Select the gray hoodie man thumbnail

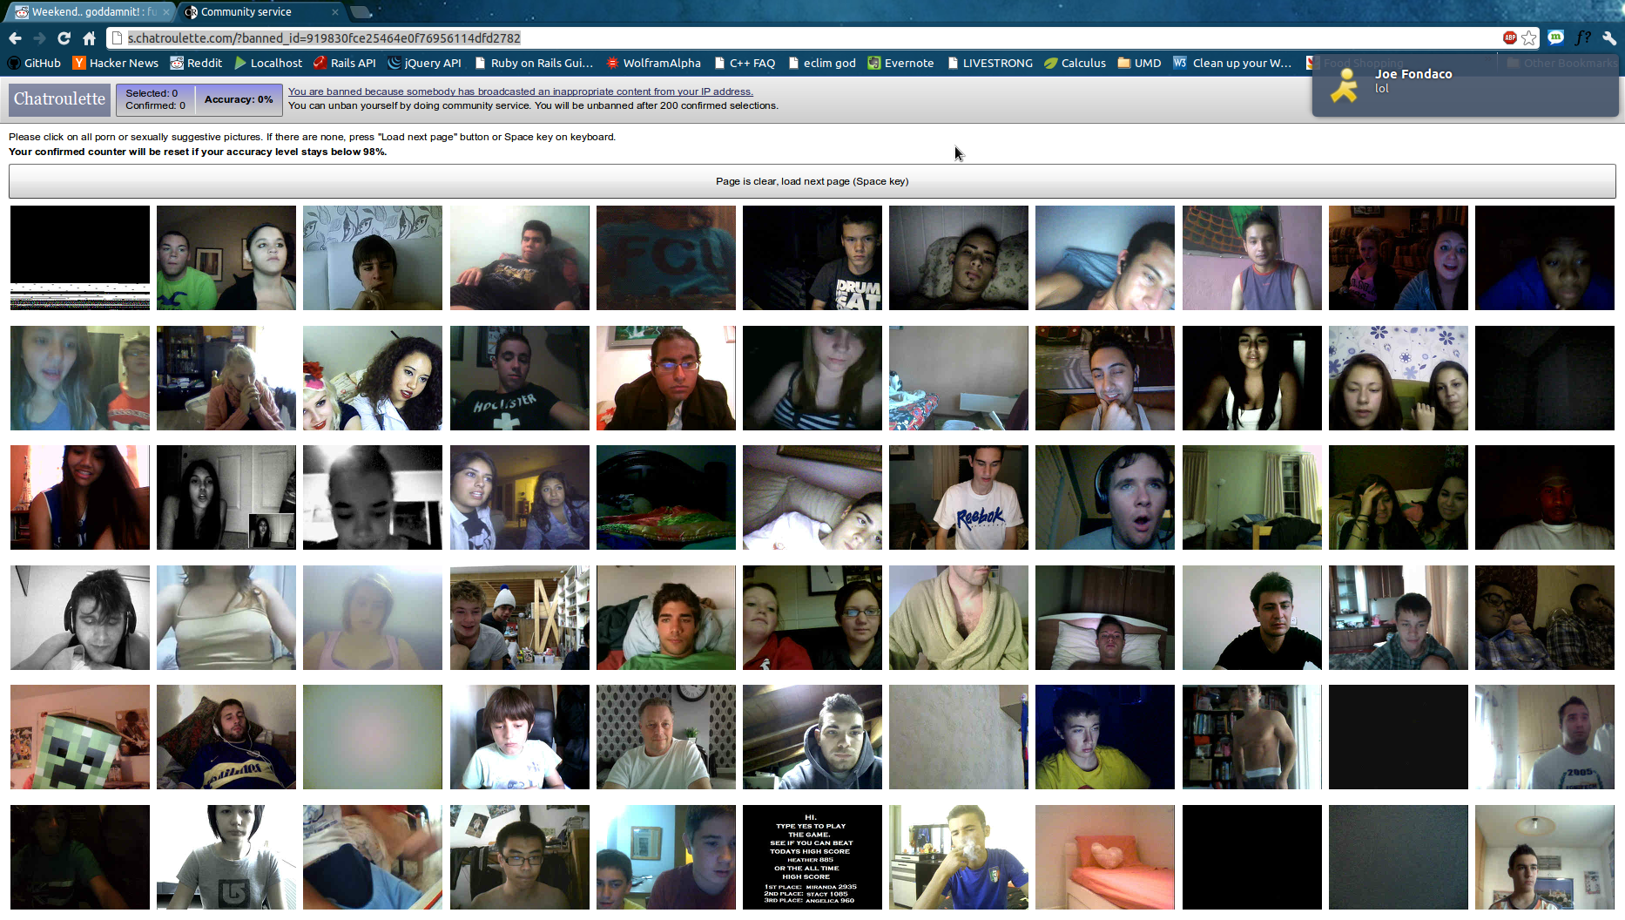pos(812,737)
